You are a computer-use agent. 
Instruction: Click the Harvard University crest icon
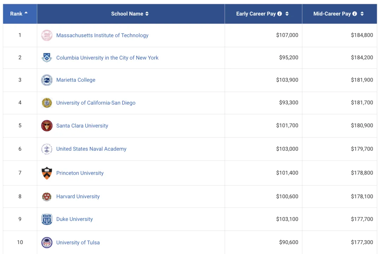pyautogui.click(x=47, y=196)
